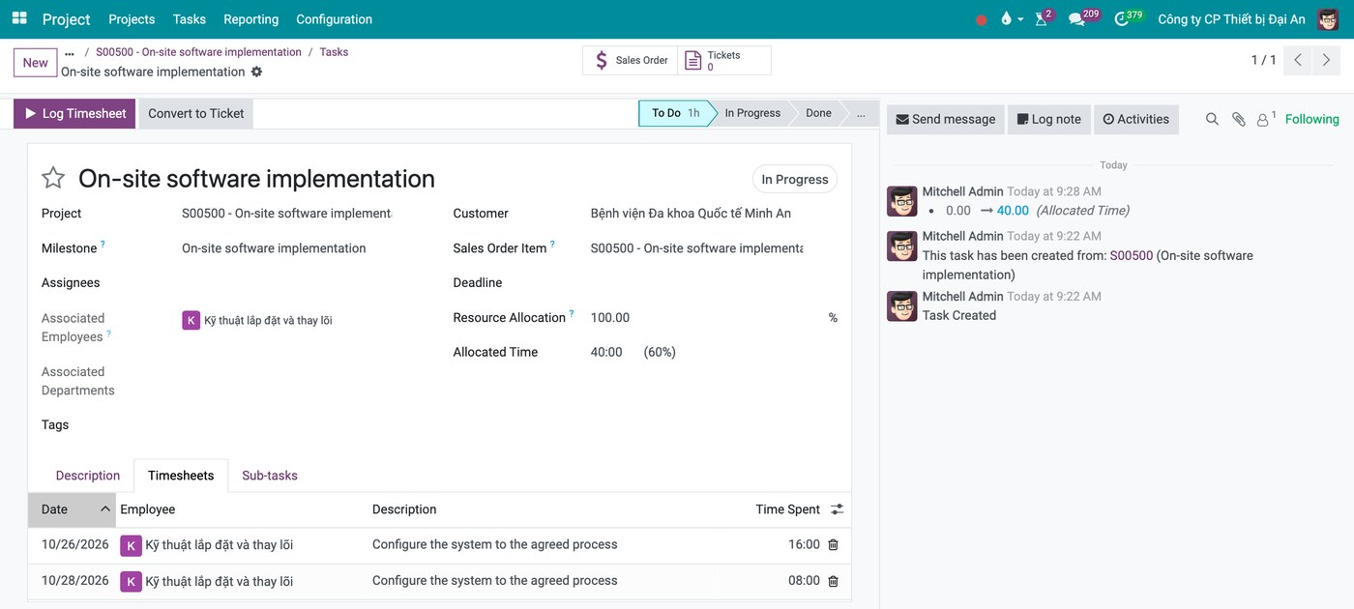
Task: Star the task as priority
Action: 53,178
